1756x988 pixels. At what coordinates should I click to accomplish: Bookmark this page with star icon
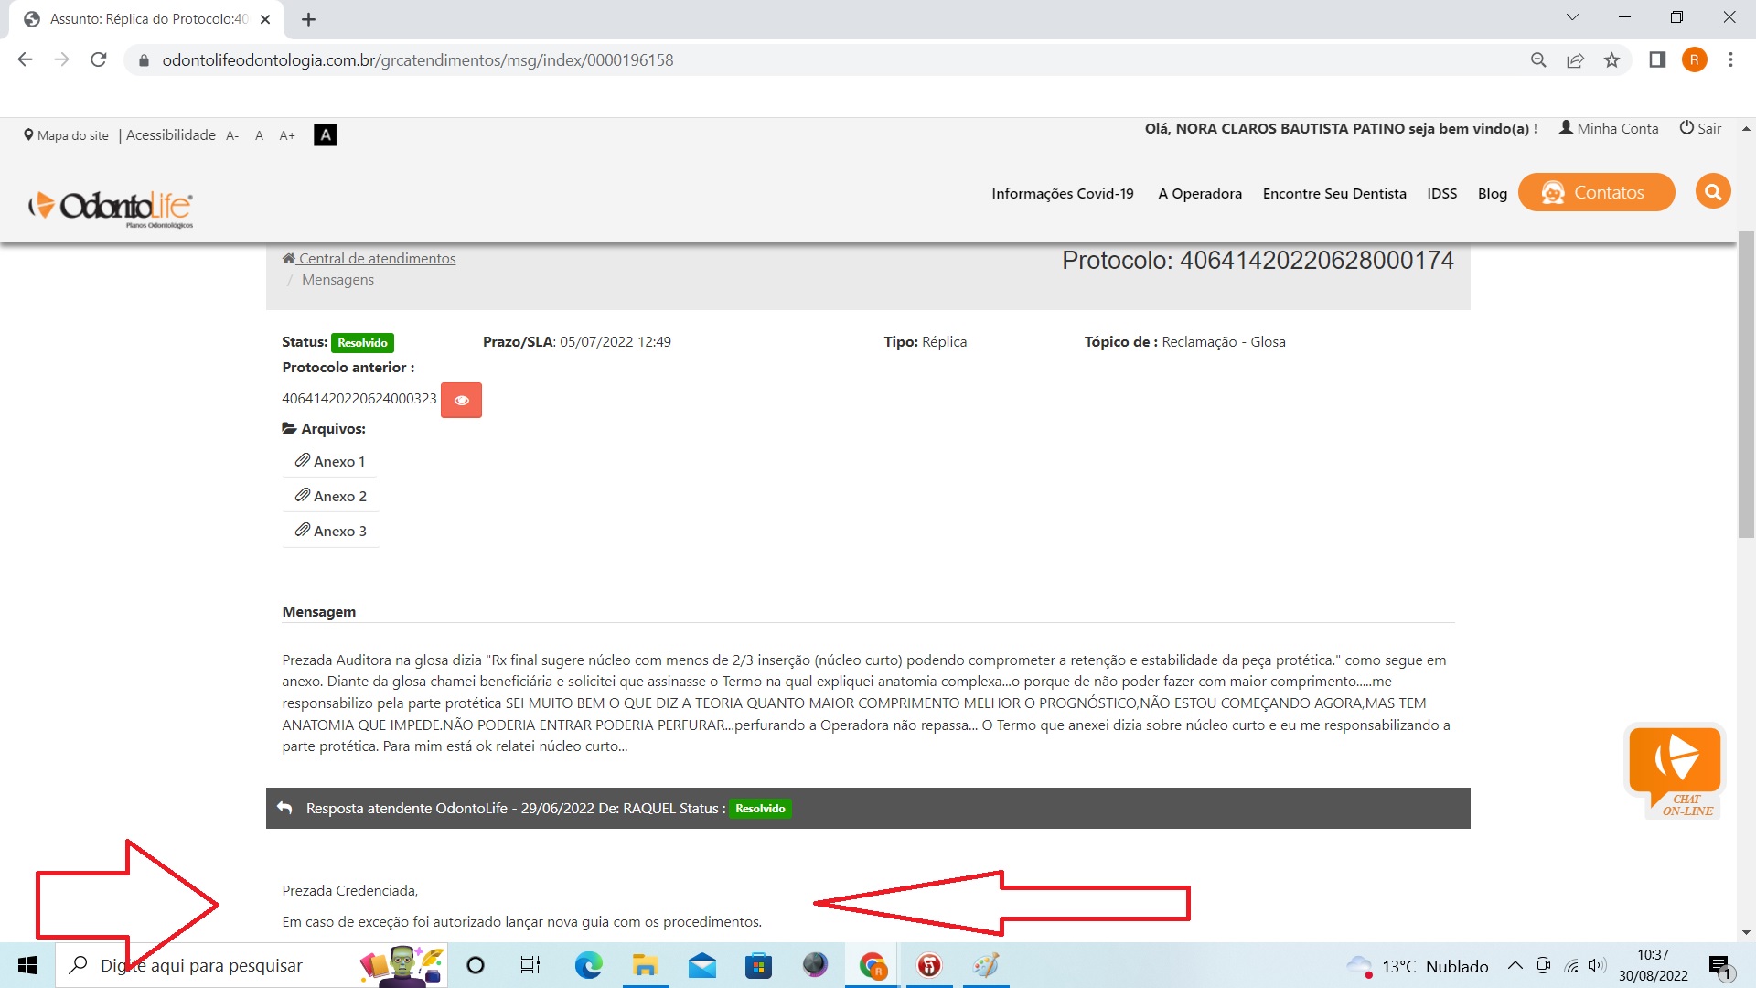click(x=1611, y=60)
